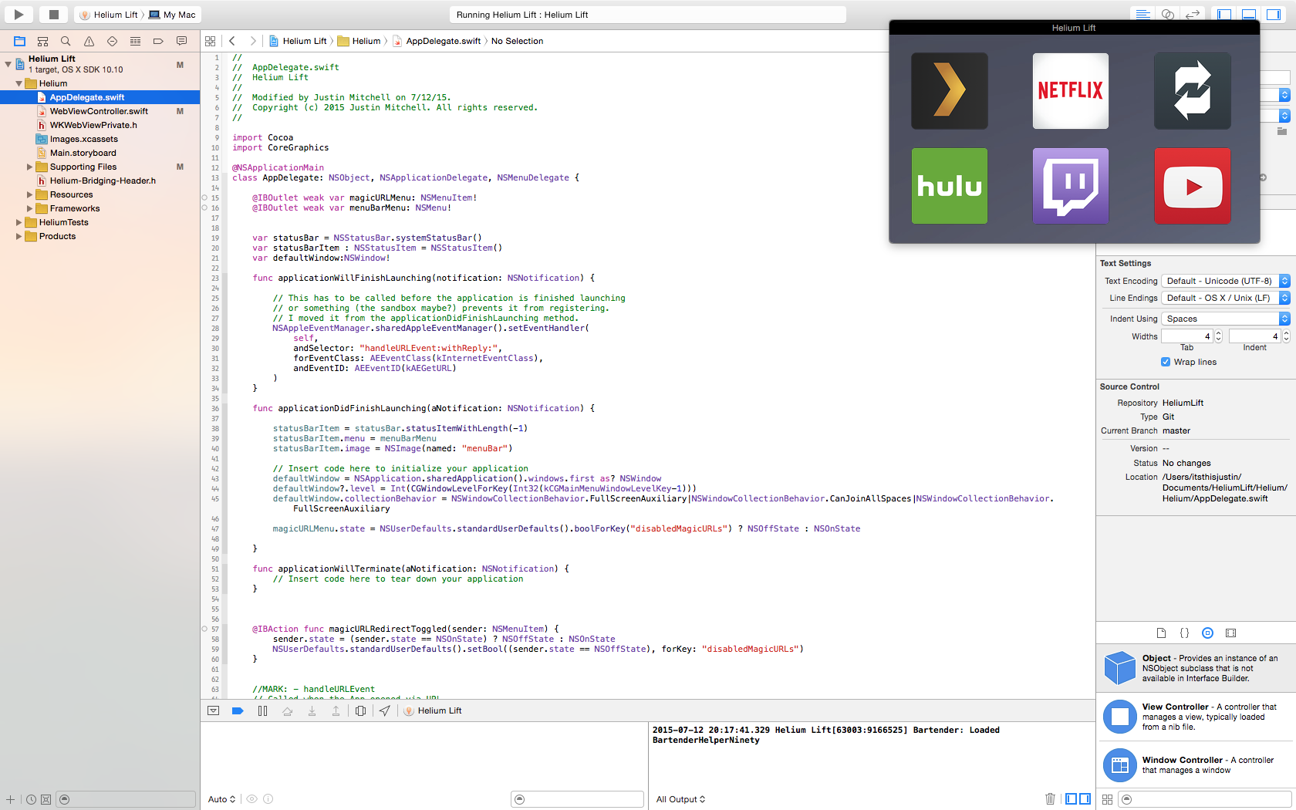Launch Hulu from the Helium Lift window
This screenshot has height=810, width=1296.
tap(950, 186)
